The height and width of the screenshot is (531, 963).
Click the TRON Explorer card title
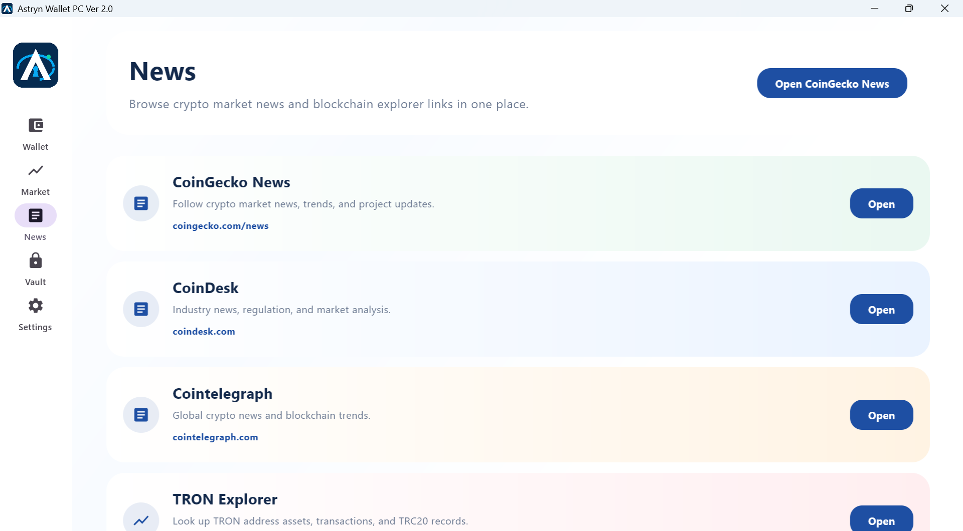pyautogui.click(x=225, y=499)
